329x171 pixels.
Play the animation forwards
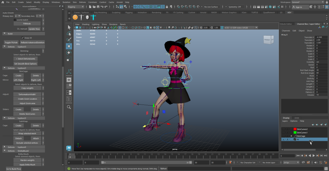tap(314, 156)
